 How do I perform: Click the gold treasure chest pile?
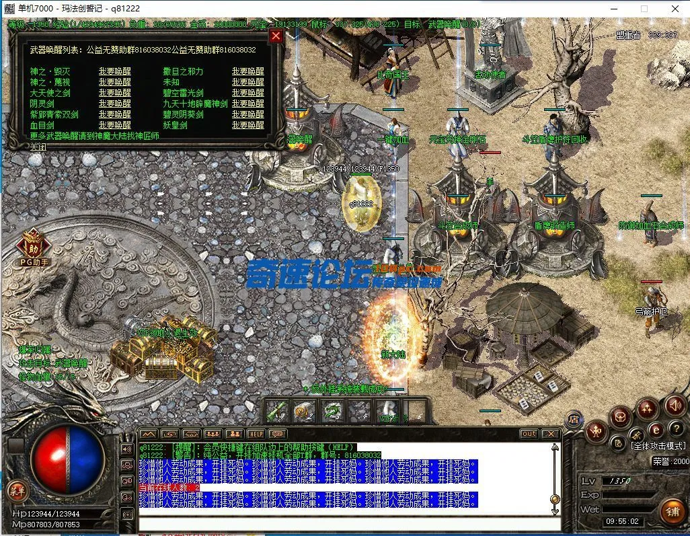163,350
